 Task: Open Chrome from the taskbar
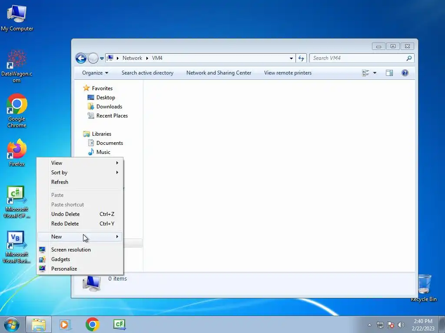[92, 324]
